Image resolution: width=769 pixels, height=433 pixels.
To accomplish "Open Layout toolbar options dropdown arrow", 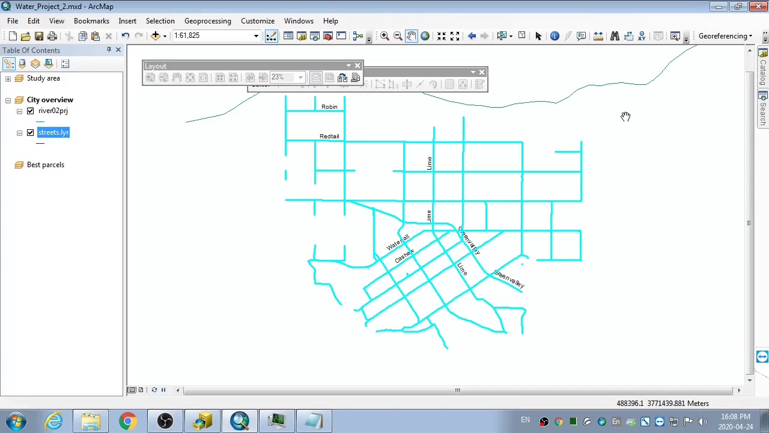I will click(348, 66).
